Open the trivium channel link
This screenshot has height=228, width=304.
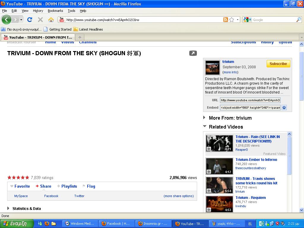pos(228,62)
